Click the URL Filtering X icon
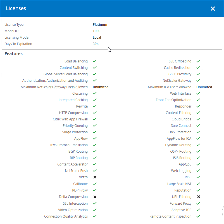The width and height of the screenshot is (224, 224). (x=198, y=197)
